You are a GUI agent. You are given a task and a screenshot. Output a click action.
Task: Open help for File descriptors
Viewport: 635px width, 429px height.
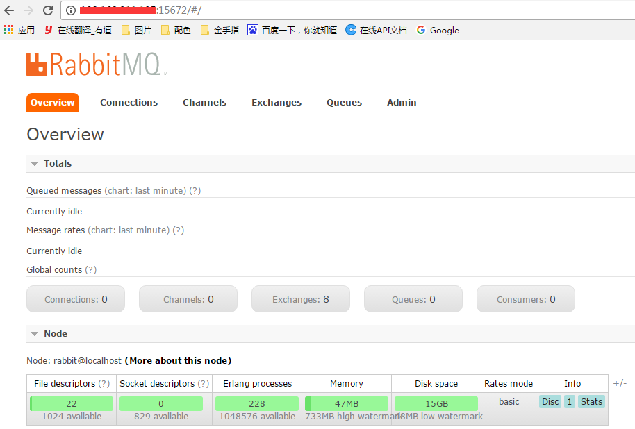coord(104,384)
